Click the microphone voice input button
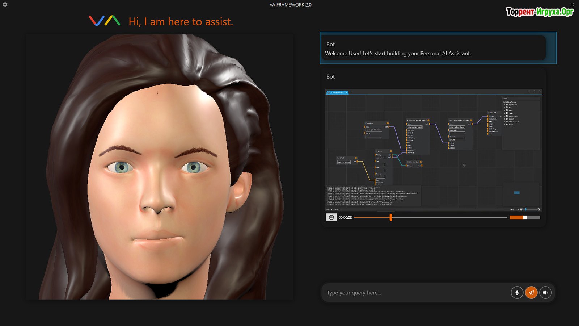The width and height of the screenshot is (579, 326). pos(517,293)
